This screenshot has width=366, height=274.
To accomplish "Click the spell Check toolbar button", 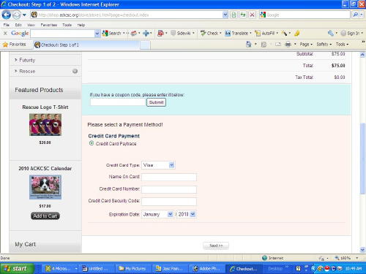I will tap(209, 33).
